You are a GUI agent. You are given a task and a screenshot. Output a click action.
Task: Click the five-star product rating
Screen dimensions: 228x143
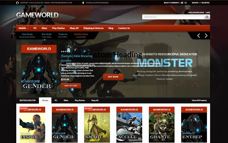pos(66,51)
